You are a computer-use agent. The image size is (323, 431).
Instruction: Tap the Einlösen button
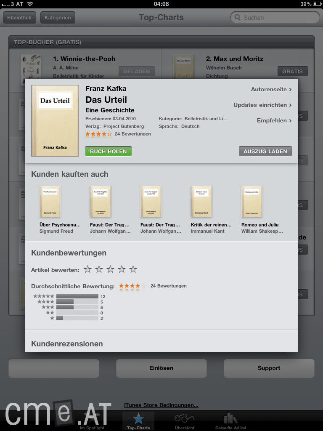(161, 368)
